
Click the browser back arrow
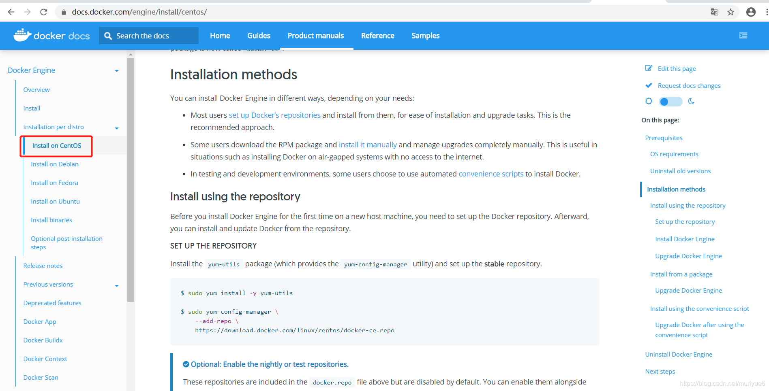pyautogui.click(x=11, y=12)
